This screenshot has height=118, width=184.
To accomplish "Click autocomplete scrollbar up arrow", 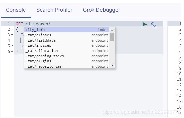I will click(x=112, y=30).
